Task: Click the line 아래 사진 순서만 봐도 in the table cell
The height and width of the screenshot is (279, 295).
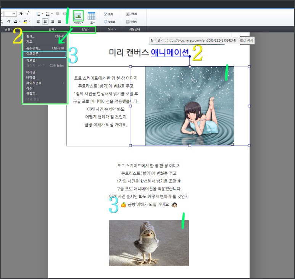Action: [106, 109]
